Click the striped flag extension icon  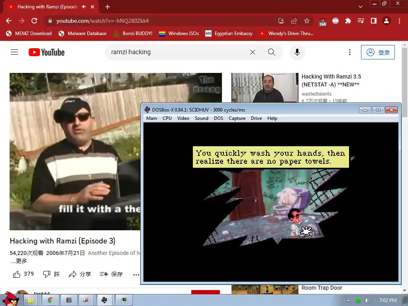tap(335, 21)
